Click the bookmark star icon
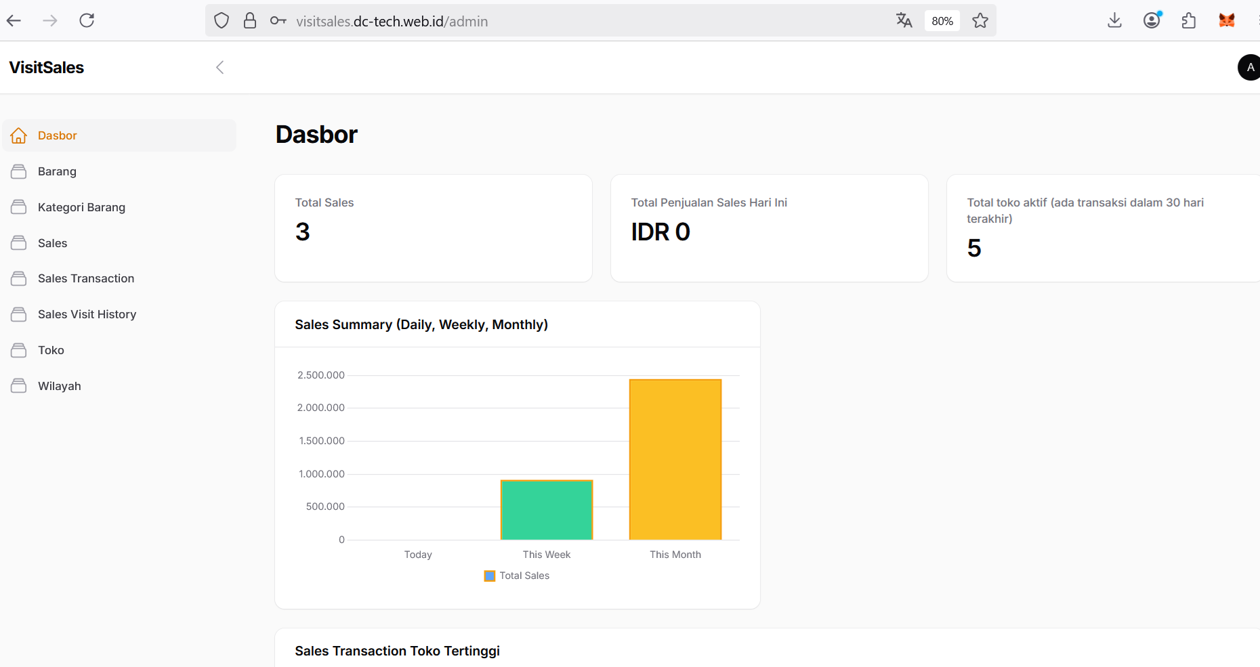Screen dimensions: 1260x667 980,20
